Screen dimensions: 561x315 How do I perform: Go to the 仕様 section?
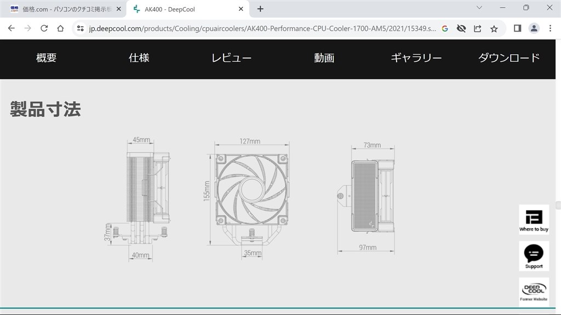pyautogui.click(x=139, y=58)
